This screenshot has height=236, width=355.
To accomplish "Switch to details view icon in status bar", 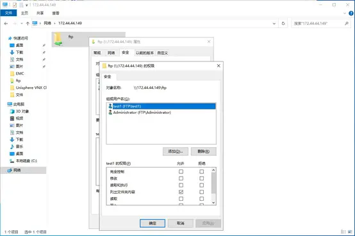I will (343, 232).
